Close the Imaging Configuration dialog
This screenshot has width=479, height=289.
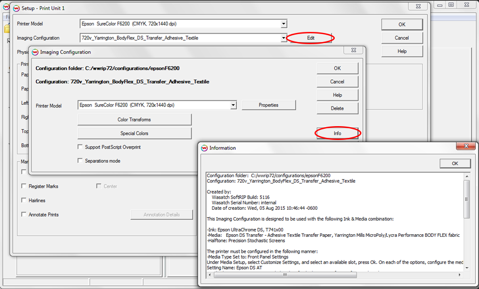(x=353, y=50)
